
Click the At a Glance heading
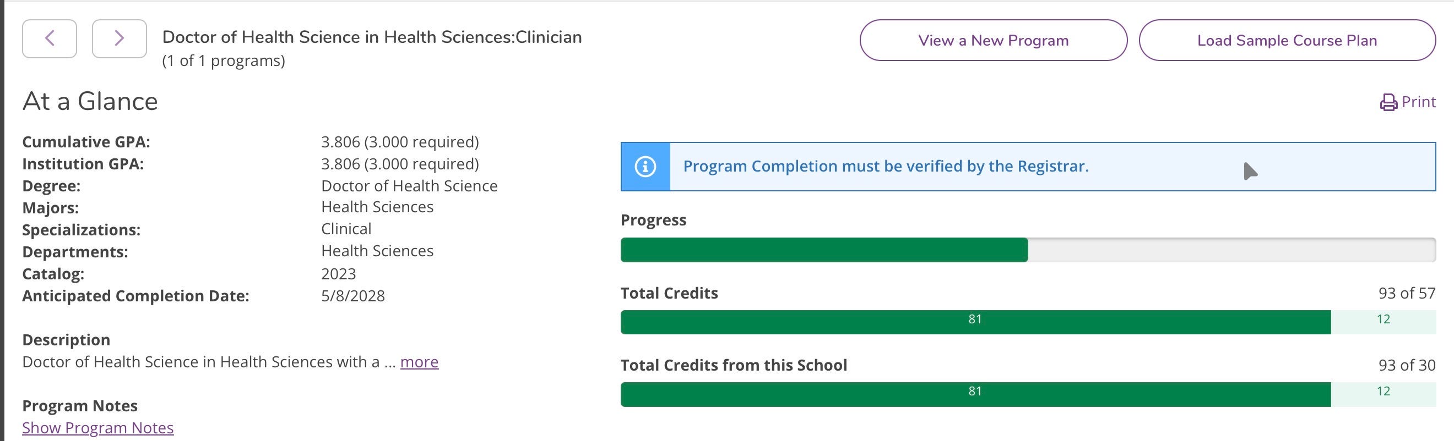90,101
